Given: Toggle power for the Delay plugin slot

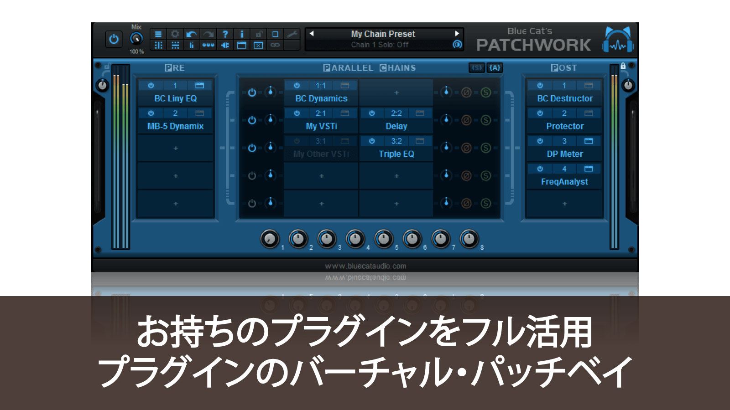Looking at the screenshot, I should tap(372, 113).
